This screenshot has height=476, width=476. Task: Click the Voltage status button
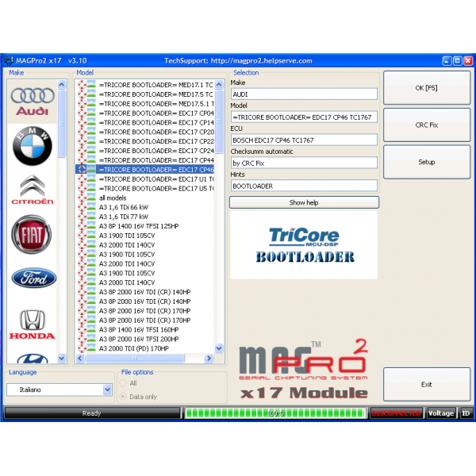tap(441, 413)
